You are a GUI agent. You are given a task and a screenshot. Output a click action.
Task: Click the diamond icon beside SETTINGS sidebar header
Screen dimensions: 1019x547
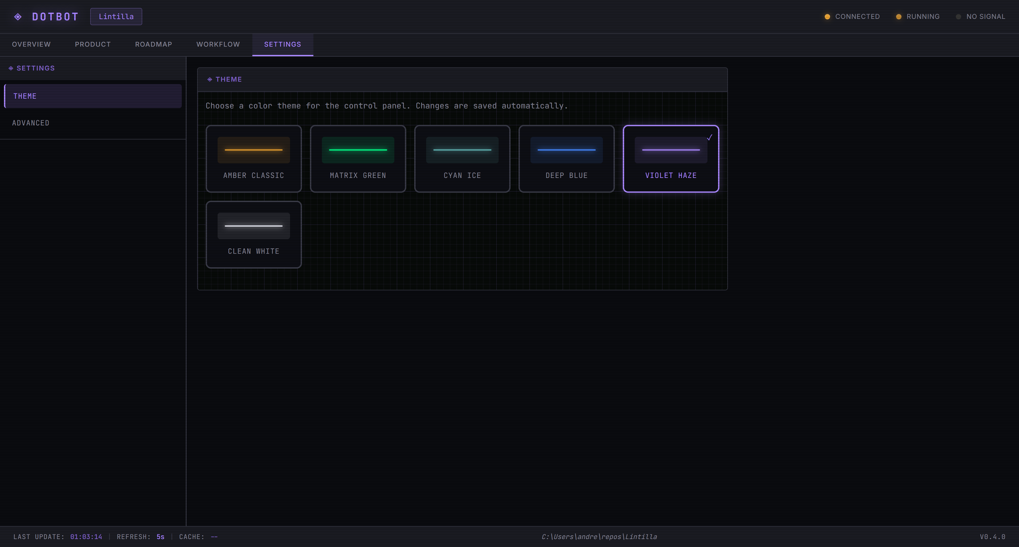coord(11,68)
